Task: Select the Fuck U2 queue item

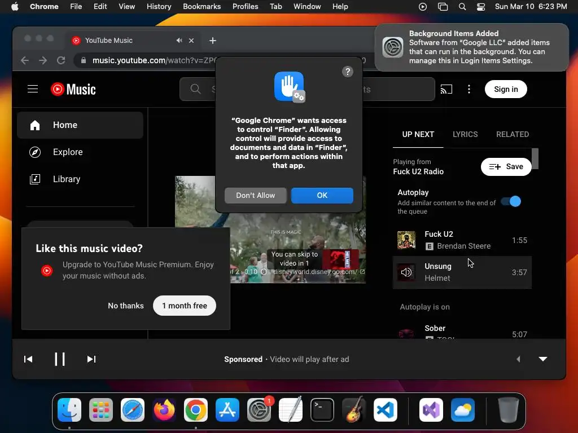Action: (462, 240)
